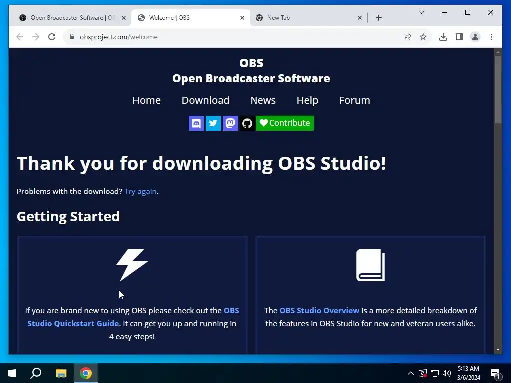The height and width of the screenshot is (383, 511).
Task: Click the padlock site info icon
Action: point(72,37)
